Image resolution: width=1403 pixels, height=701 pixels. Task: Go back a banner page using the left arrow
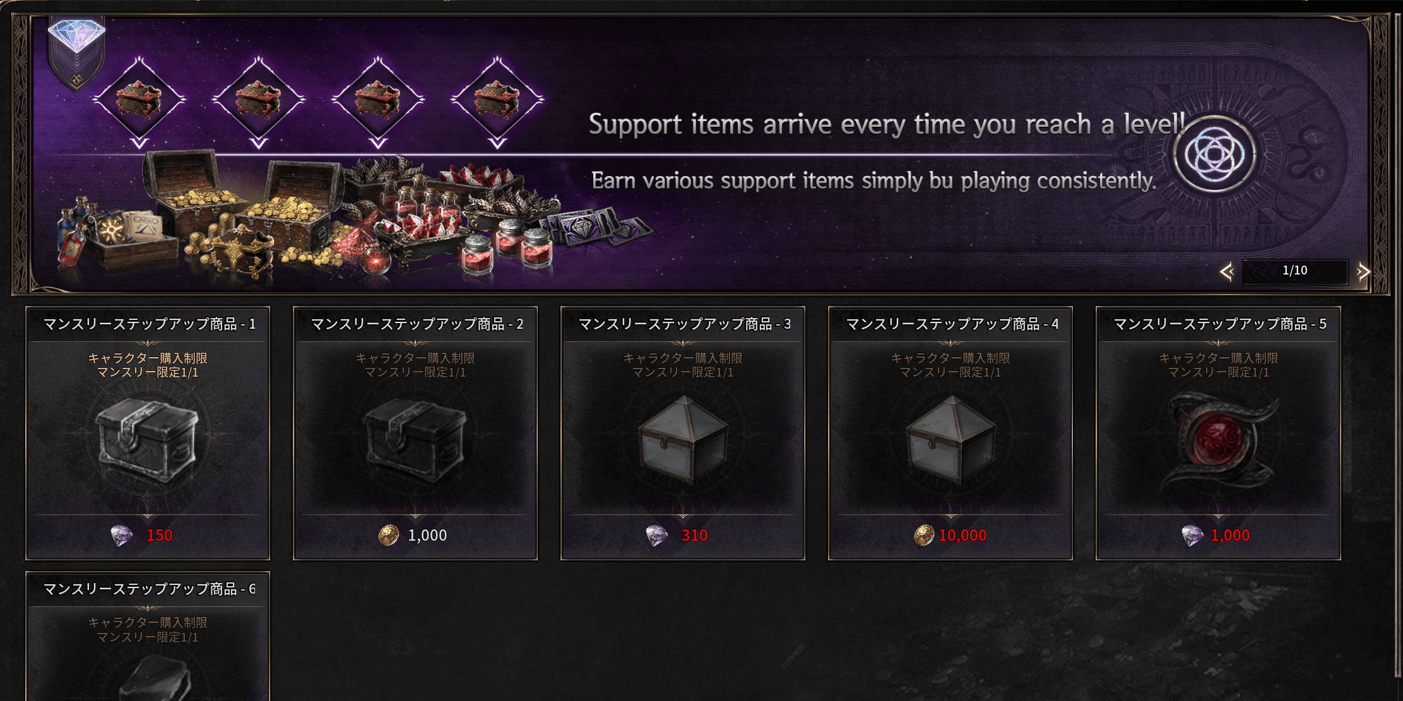tap(1228, 271)
